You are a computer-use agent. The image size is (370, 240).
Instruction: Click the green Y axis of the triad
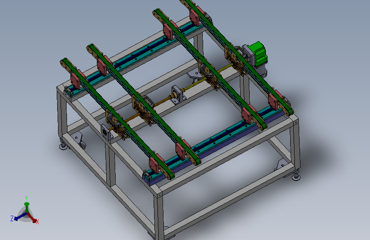pos(26,208)
